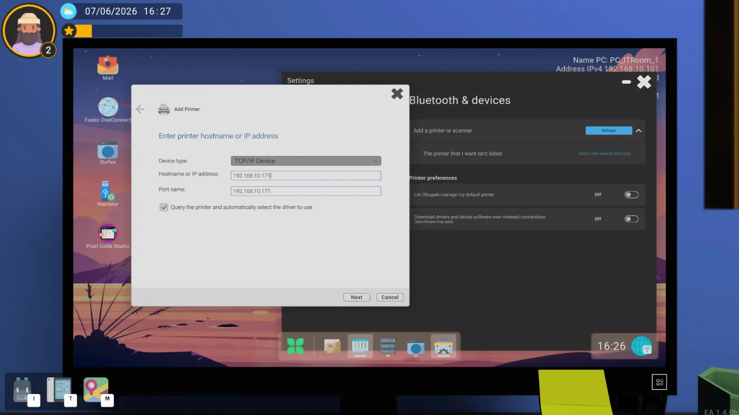Collapse the Add a printer or scanner section
The width and height of the screenshot is (739, 415).
(x=639, y=131)
